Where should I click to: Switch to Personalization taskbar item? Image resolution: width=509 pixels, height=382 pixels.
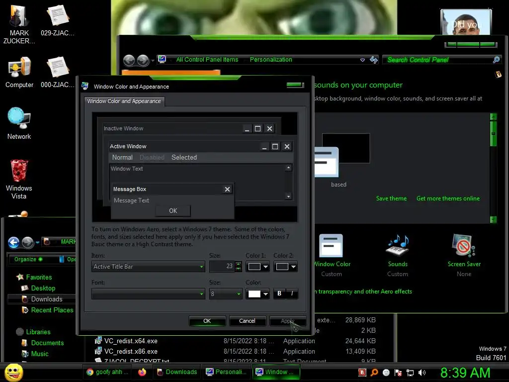pyautogui.click(x=226, y=372)
